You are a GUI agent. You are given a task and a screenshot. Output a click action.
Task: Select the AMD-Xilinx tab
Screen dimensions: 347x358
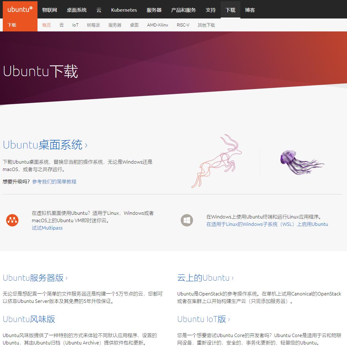tap(157, 25)
